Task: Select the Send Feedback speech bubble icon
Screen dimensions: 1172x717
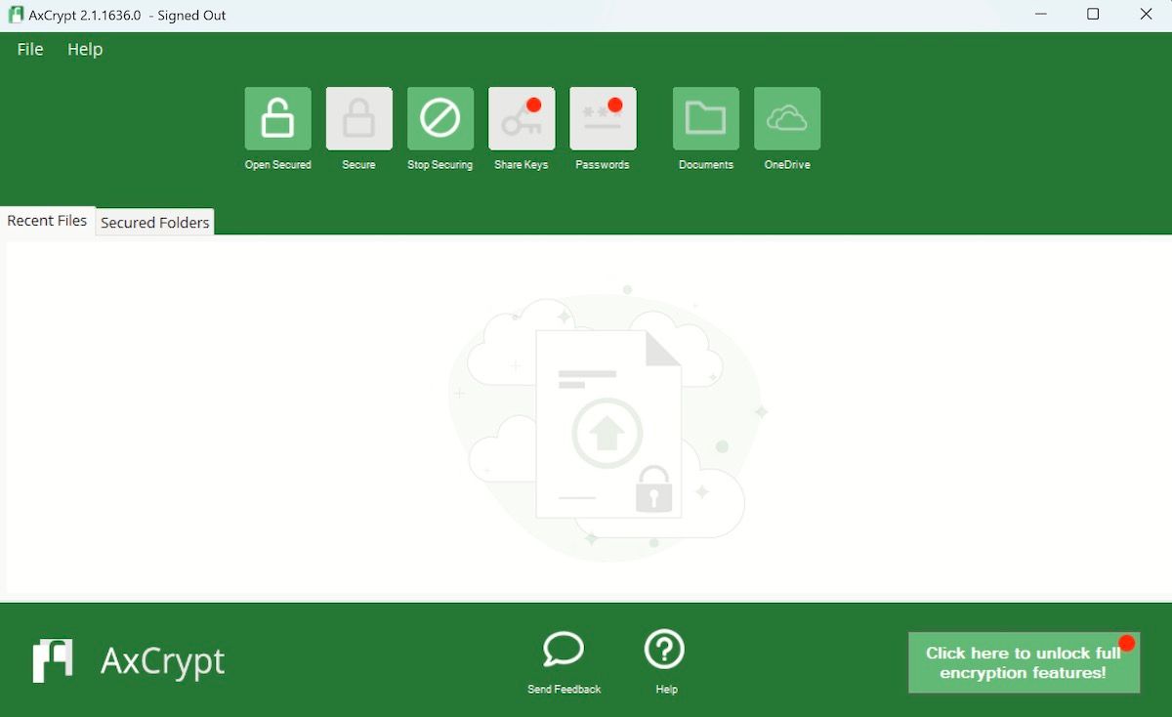Action: point(563,650)
